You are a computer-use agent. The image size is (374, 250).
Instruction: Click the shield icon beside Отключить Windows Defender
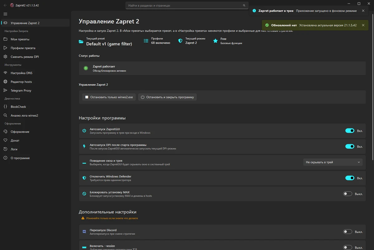point(84,178)
